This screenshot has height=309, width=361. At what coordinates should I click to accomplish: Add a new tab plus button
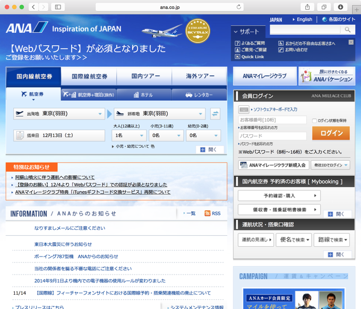coord(356,10)
